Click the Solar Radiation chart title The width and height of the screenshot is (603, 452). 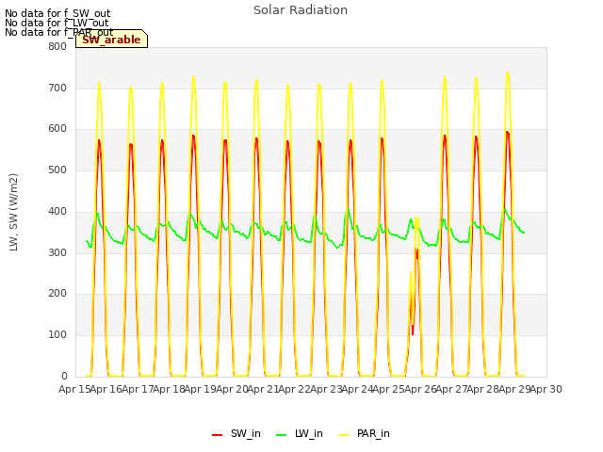point(301,10)
